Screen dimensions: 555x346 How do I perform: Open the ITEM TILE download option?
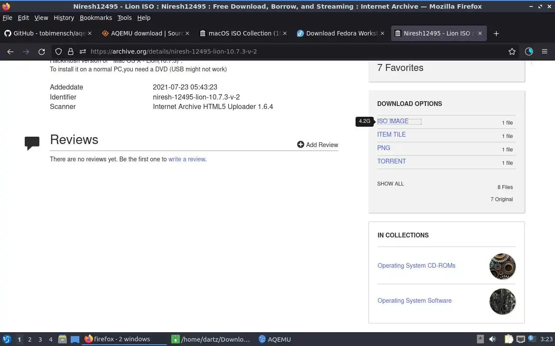tap(392, 135)
